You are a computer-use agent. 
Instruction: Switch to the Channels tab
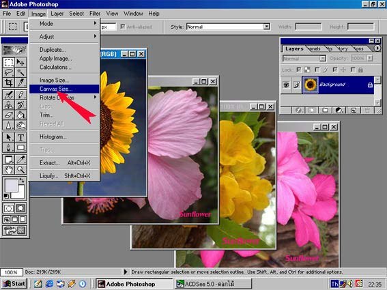click(x=314, y=48)
